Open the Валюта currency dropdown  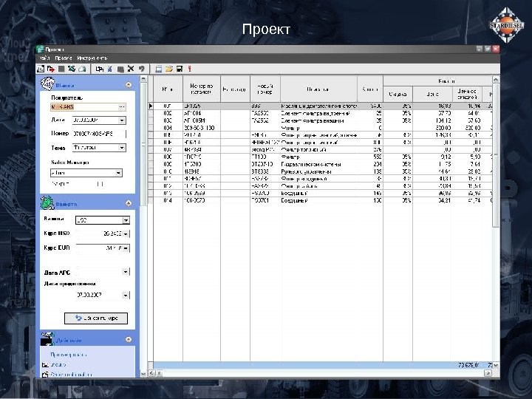coord(126,220)
